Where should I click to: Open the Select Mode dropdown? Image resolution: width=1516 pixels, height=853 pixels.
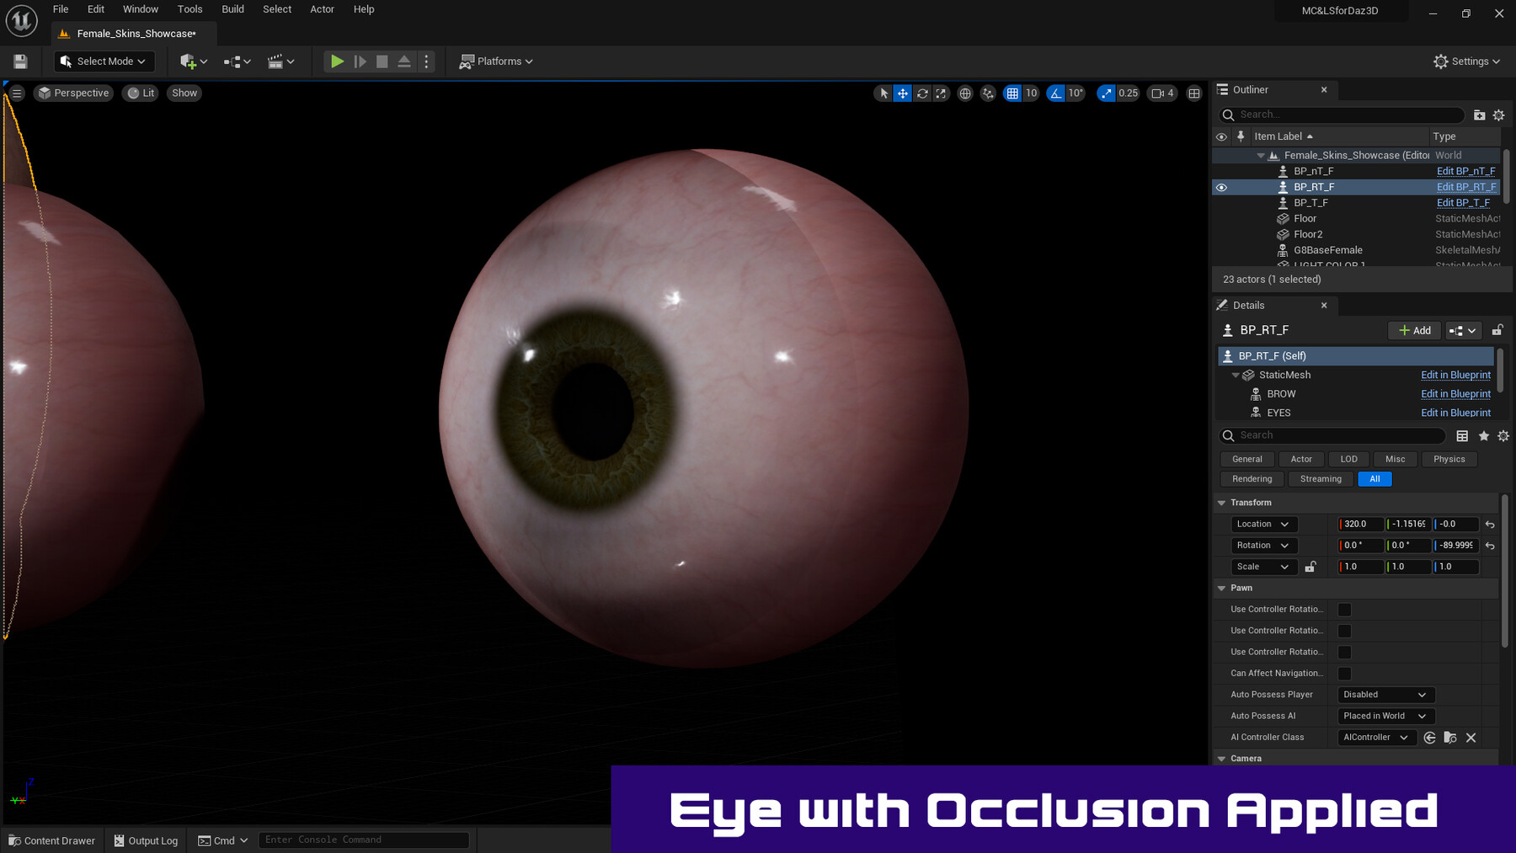(103, 61)
